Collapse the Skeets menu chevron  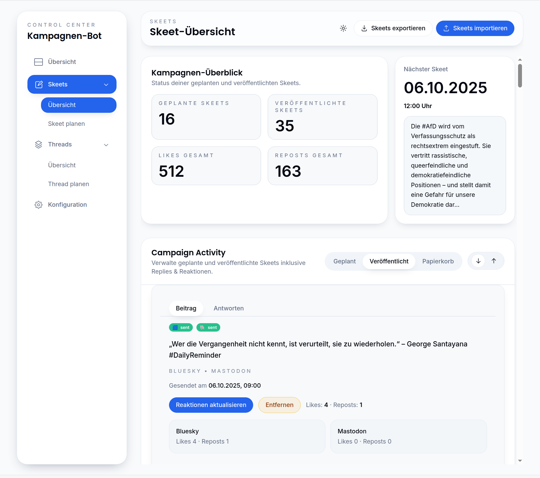(106, 85)
